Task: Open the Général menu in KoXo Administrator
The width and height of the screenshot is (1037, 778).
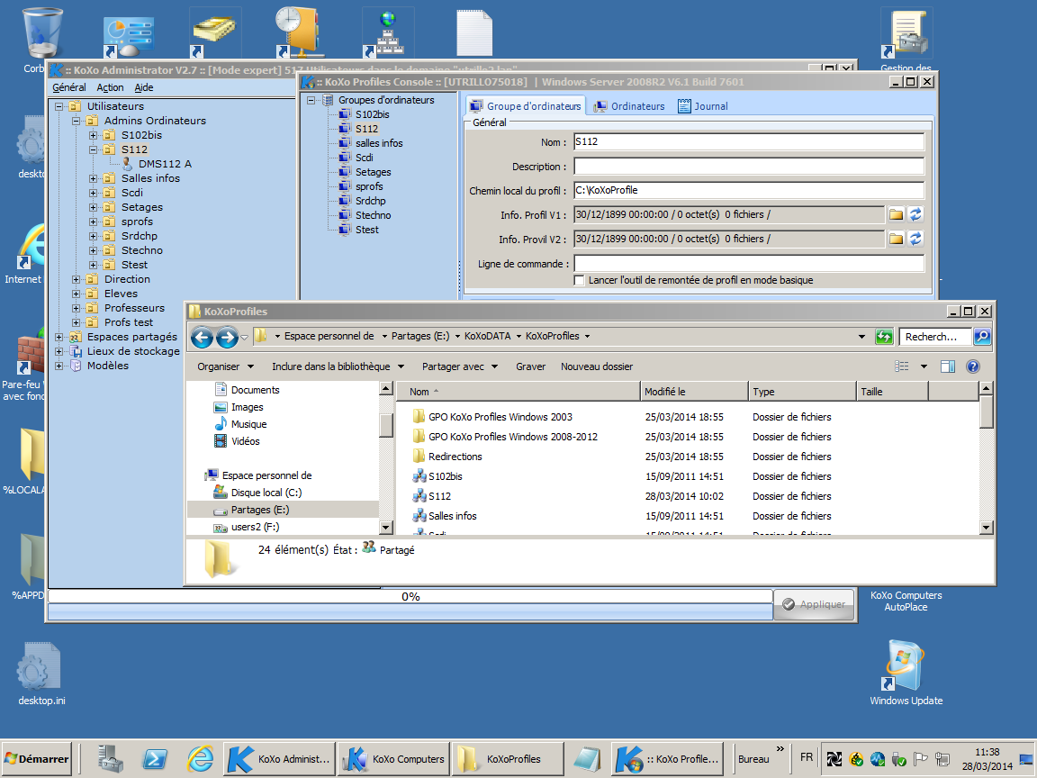Action: (x=68, y=87)
